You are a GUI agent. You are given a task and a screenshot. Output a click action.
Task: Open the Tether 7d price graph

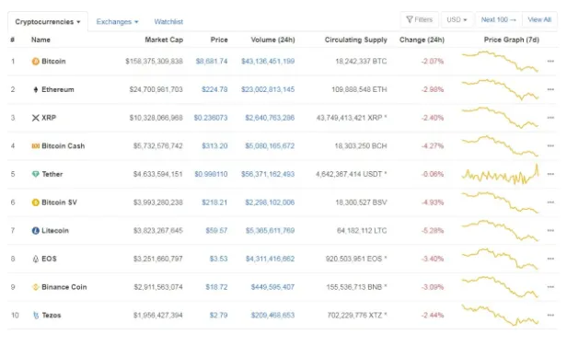(500, 174)
